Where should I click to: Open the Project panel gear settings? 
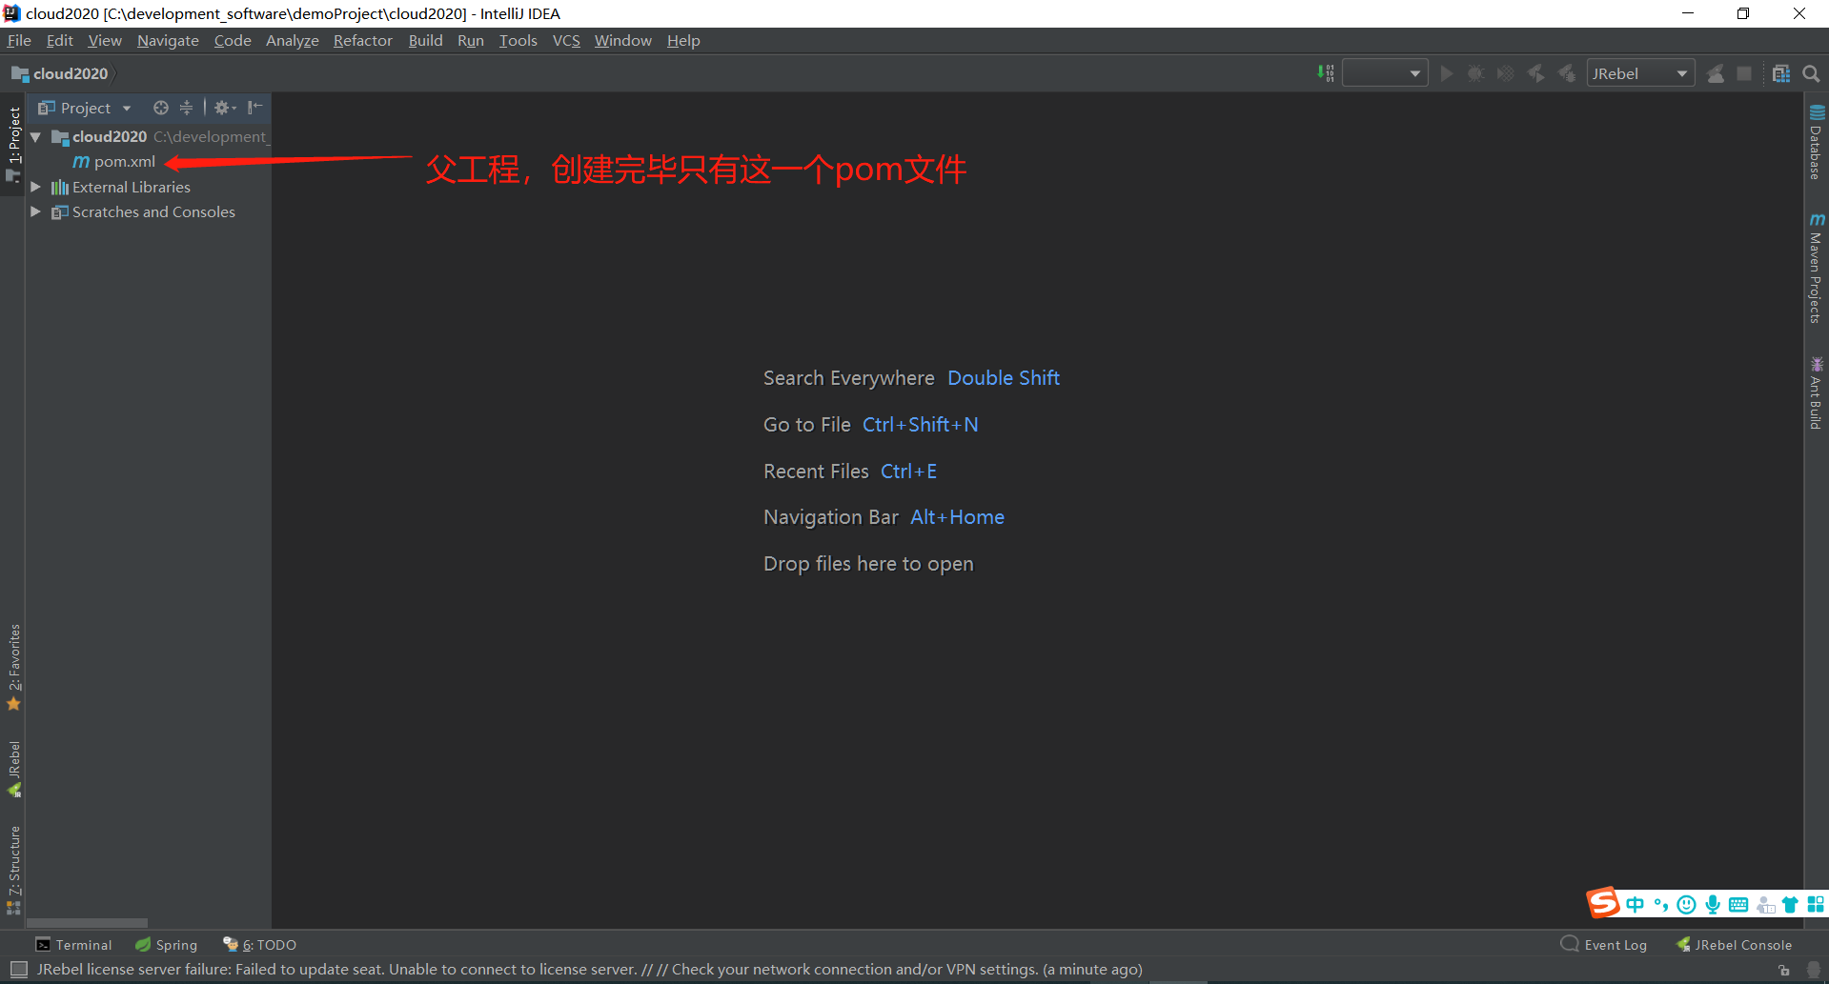(x=225, y=108)
